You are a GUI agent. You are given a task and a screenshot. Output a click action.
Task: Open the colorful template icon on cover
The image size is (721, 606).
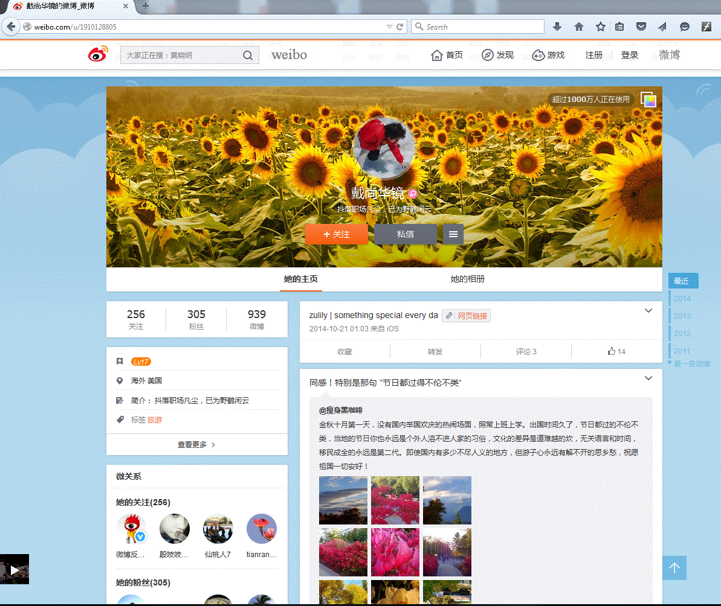coord(648,100)
